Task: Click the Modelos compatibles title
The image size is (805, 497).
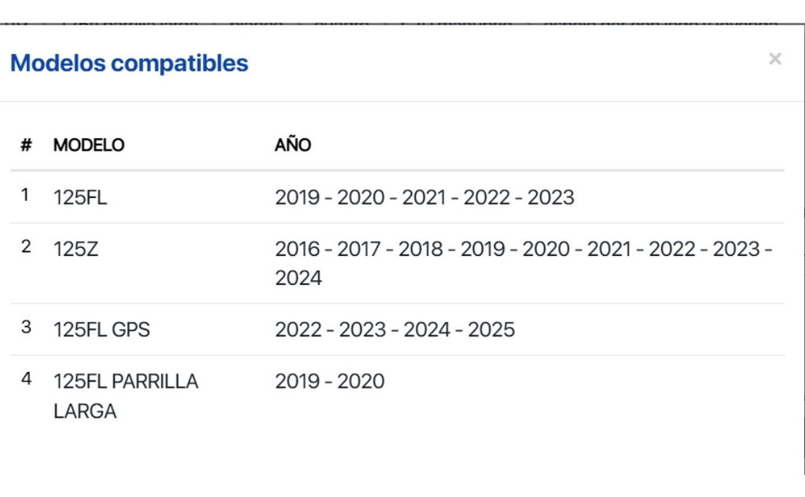Action: [x=129, y=64]
